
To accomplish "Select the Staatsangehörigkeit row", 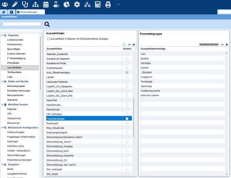I will (x=89, y=133).
